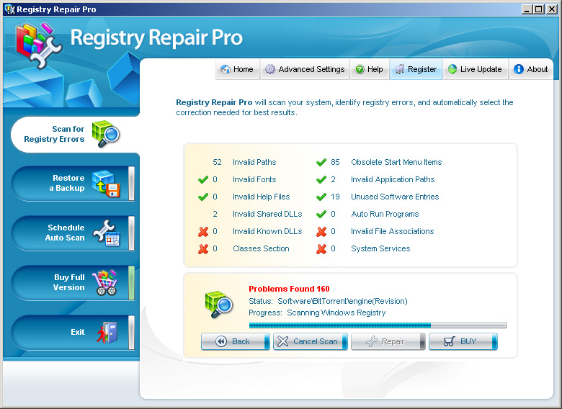Click the shopping cart icon for Buy Full Version

tap(105, 282)
